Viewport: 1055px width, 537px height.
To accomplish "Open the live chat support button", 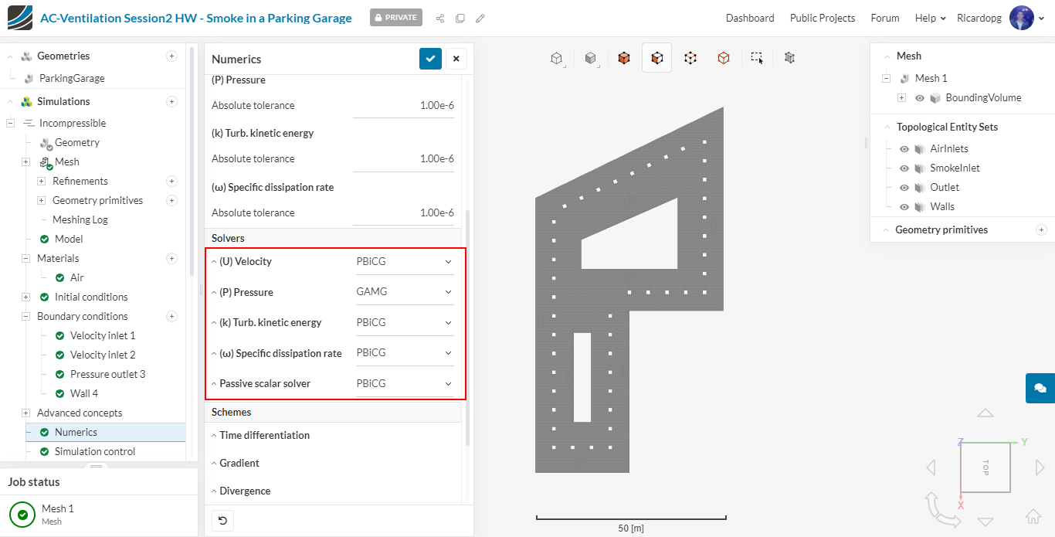I will (1040, 388).
